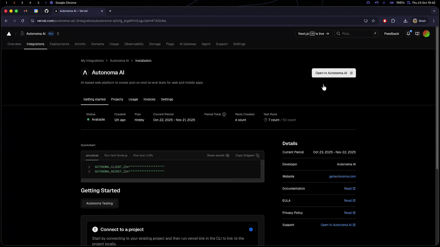Open the user avatar menu
Viewport: 440px width, 247px height.
(x=426, y=34)
